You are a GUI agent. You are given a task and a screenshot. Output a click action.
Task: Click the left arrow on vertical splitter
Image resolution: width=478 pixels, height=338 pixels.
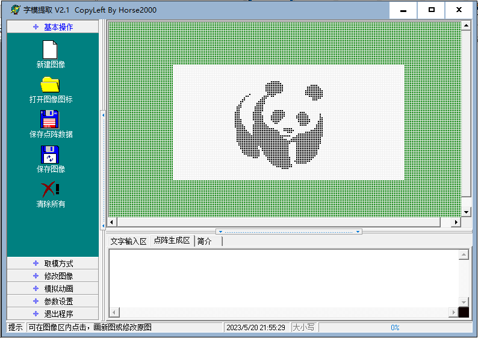[x=103, y=115]
